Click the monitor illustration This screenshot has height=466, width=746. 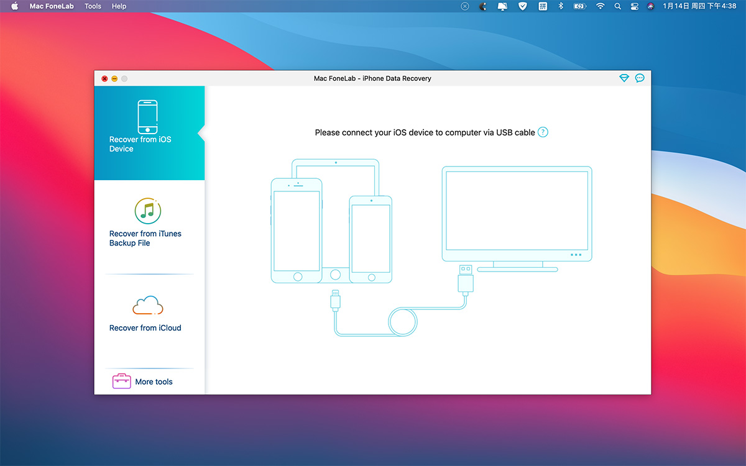(517, 219)
